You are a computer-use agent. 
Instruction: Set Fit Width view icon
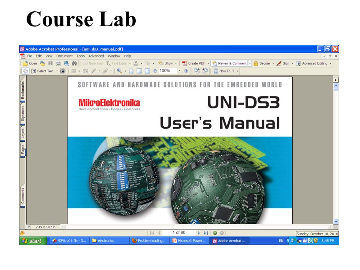[x=147, y=71]
